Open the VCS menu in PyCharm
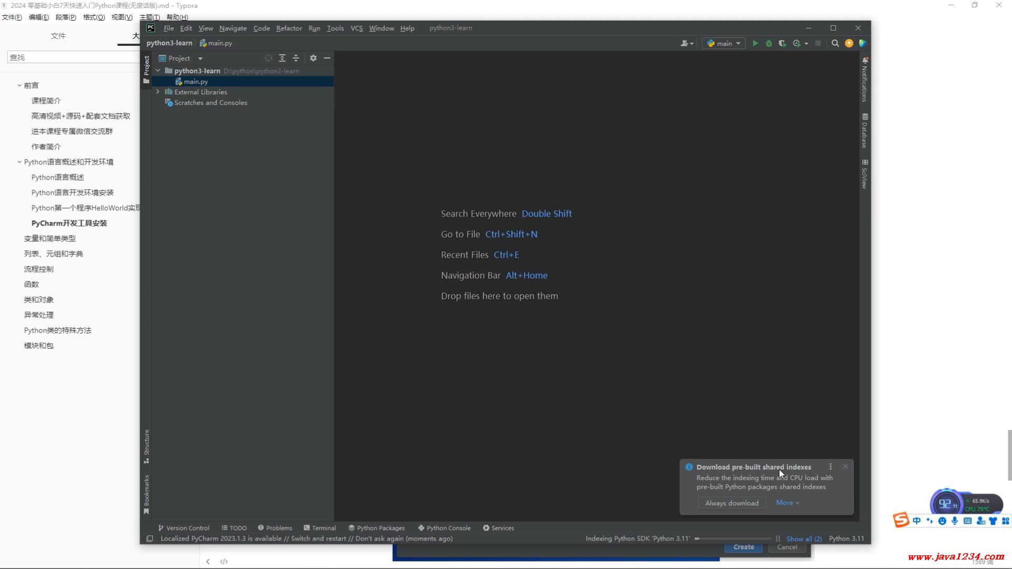 (357, 28)
